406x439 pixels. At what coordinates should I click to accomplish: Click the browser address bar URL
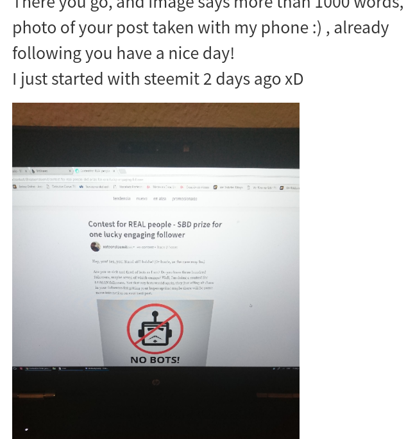[x=78, y=179]
